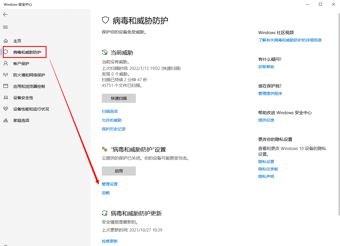Viewport: 340px width, 246px height.
Task: Click the home icon beside 主页
Action: pyautogui.click(x=6, y=41)
